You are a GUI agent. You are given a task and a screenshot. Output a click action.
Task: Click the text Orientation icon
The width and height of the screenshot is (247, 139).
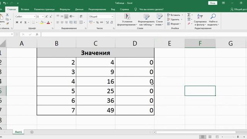pyautogui.click(x=71, y=16)
